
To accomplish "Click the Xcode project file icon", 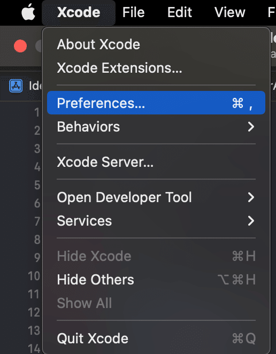I will tap(16, 86).
